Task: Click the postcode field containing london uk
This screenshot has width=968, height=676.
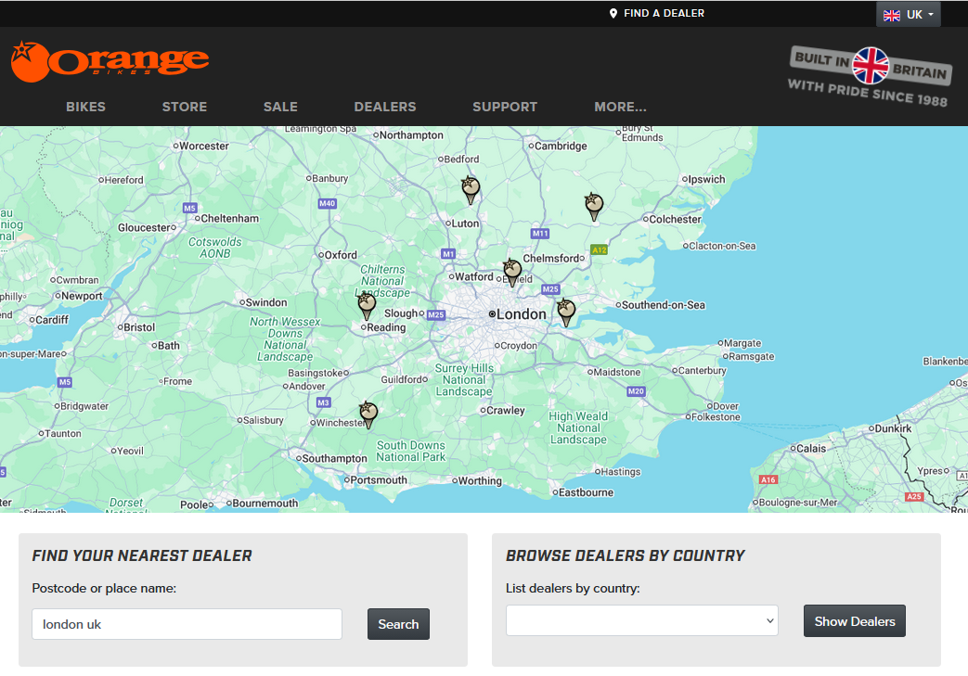Action: (186, 624)
